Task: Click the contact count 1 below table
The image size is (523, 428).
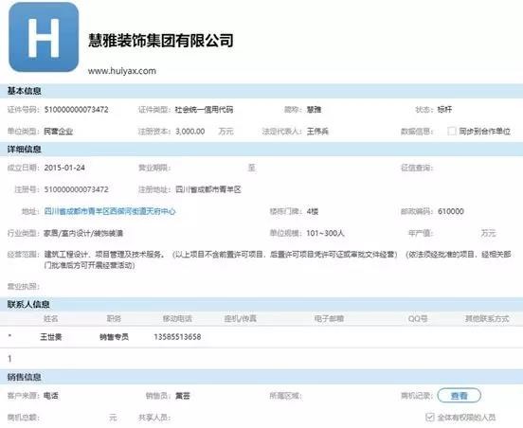Action: point(9,359)
